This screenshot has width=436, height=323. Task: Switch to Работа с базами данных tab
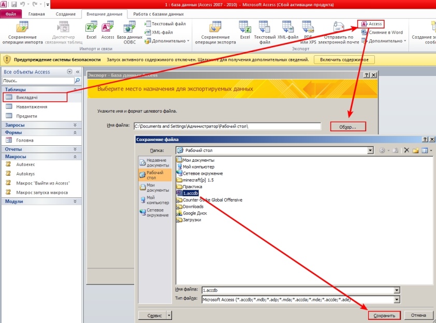tap(158, 14)
